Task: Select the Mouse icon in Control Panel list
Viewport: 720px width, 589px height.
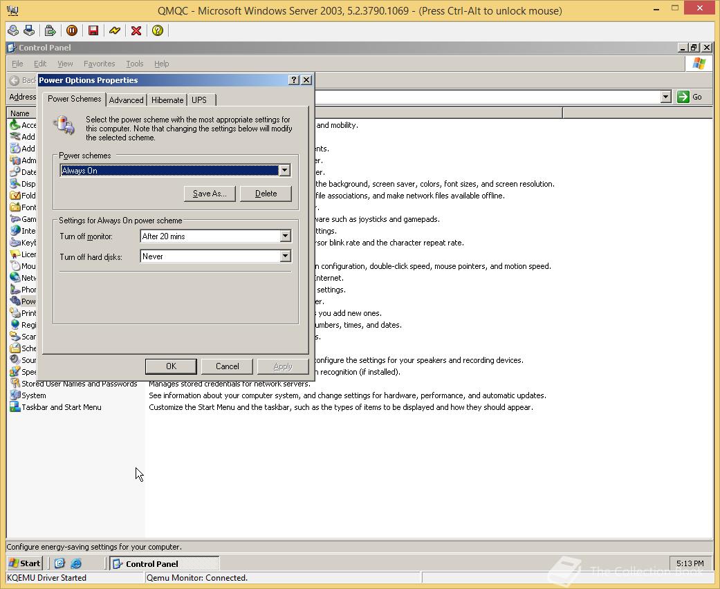Action: point(15,265)
